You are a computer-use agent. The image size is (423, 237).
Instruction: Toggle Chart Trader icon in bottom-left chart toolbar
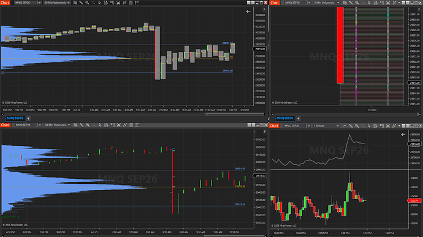point(113,125)
